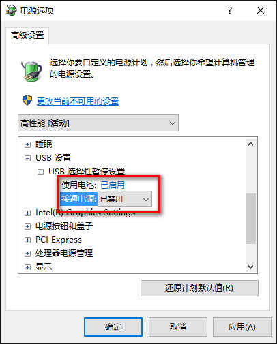Expand Intel(R) Graphics Settings node
Screen dimensions: 277x344
[27, 213]
